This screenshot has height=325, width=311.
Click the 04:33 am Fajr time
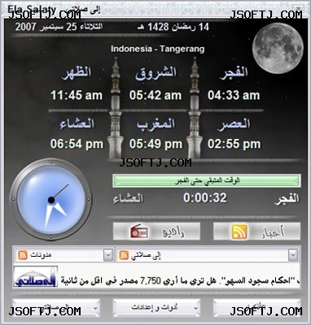click(234, 95)
